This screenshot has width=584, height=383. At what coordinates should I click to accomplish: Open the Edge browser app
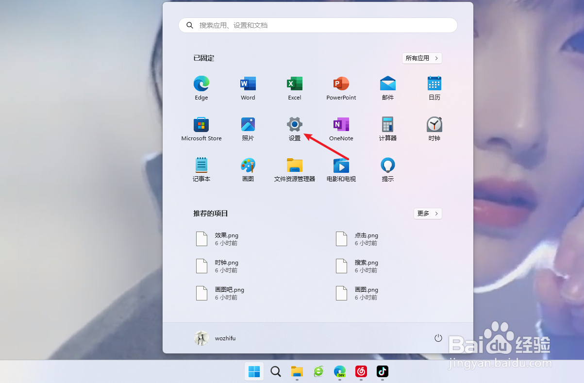[201, 88]
